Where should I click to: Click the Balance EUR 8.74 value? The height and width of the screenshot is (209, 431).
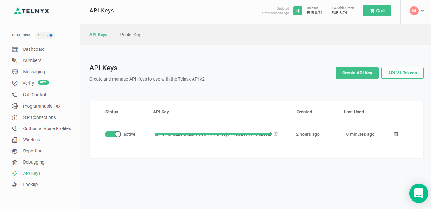pyautogui.click(x=315, y=13)
